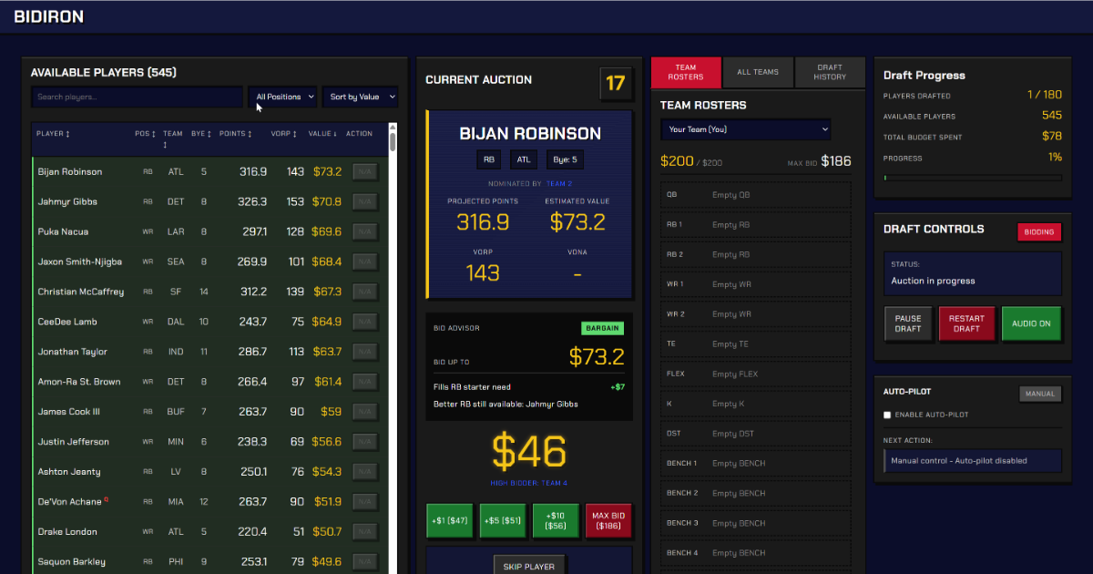This screenshot has width=1093, height=574.
Task: Select the De'Von Achane player name
Action: pos(70,502)
